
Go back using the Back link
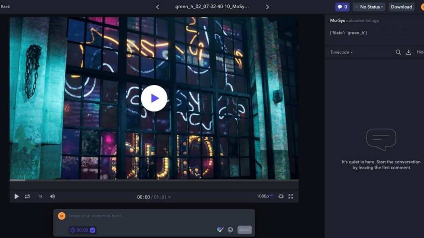tap(5, 7)
